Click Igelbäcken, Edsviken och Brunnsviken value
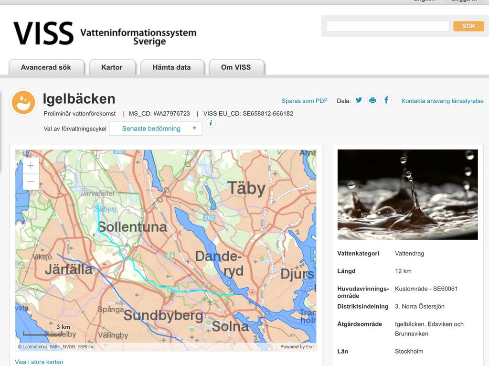489x366 pixels. pyautogui.click(x=429, y=329)
